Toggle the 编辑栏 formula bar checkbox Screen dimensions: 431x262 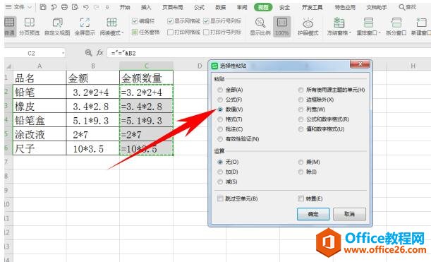pos(135,21)
